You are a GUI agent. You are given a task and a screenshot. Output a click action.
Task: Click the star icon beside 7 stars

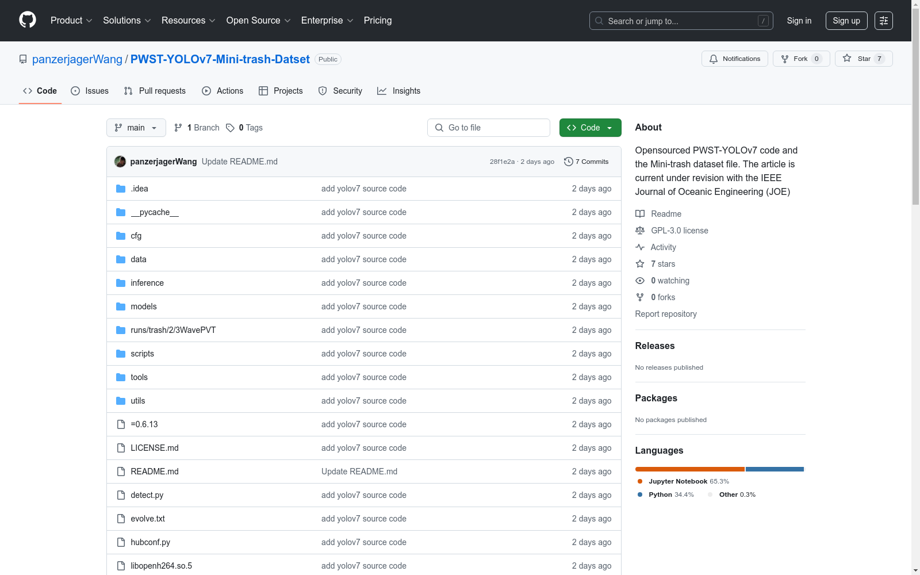click(x=640, y=264)
